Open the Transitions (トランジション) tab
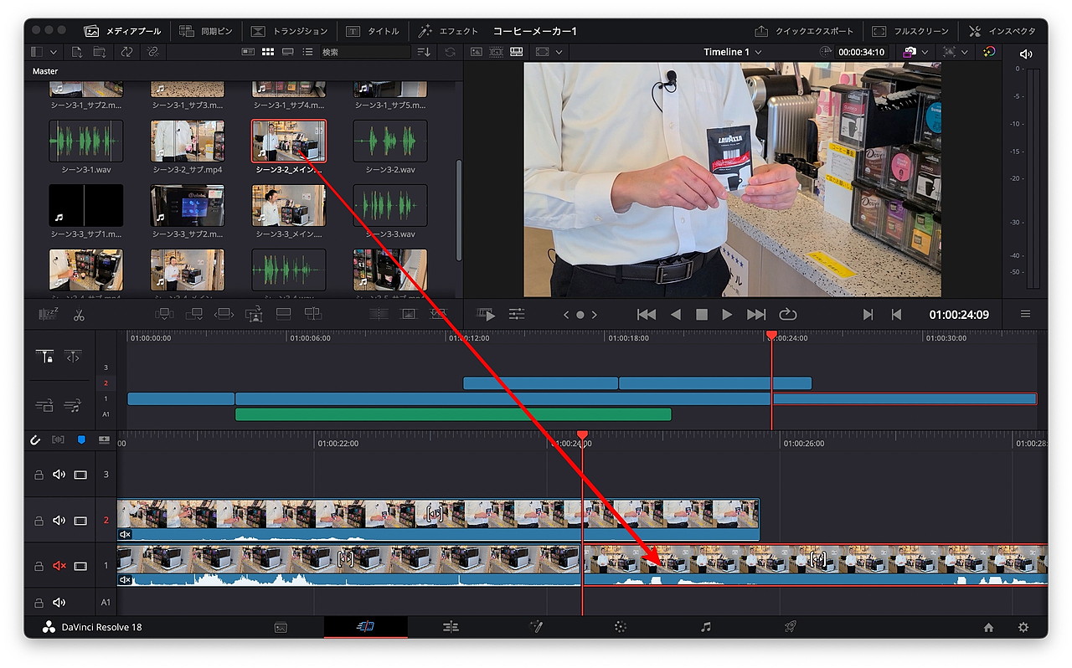 coord(289,31)
